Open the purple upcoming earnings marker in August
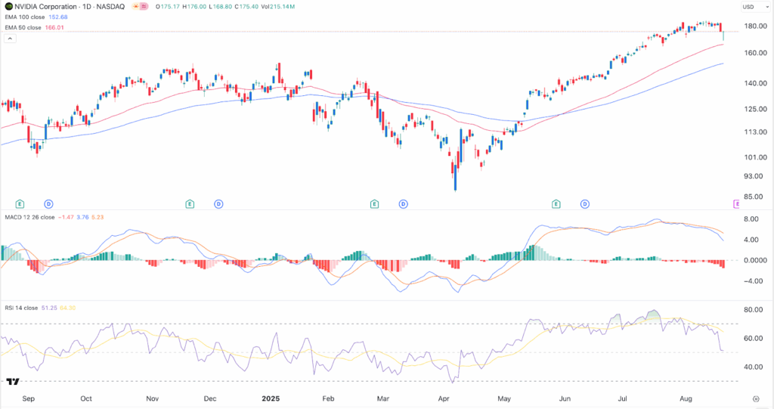Image resolution: width=774 pixels, height=409 pixels. point(736,203)
